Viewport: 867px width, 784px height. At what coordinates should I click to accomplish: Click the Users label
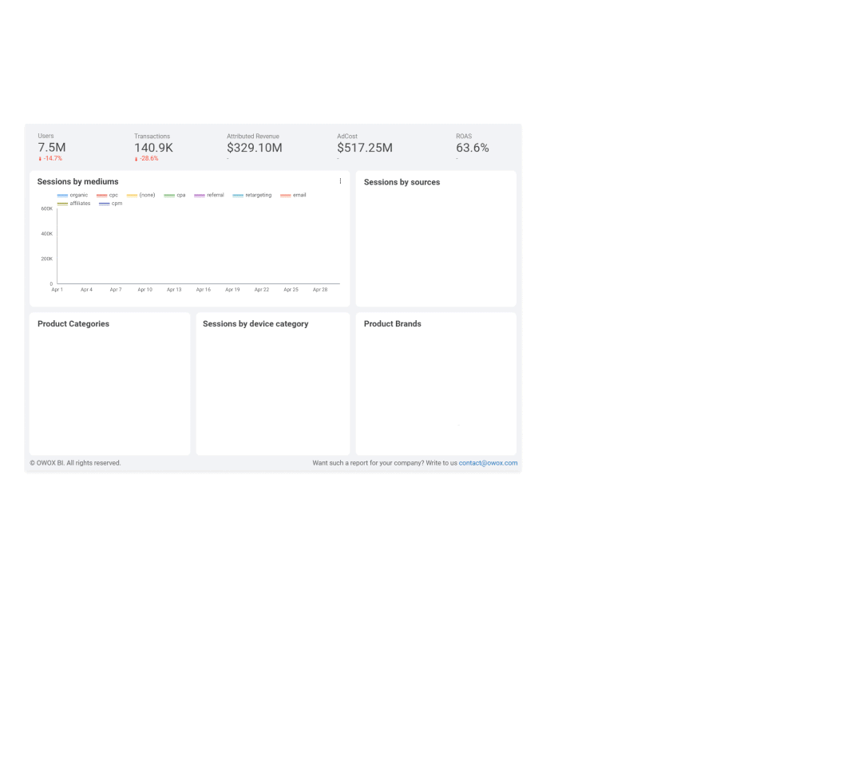tap(46, 136)
